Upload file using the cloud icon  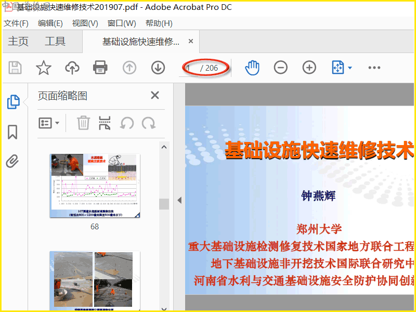point(72,68)
